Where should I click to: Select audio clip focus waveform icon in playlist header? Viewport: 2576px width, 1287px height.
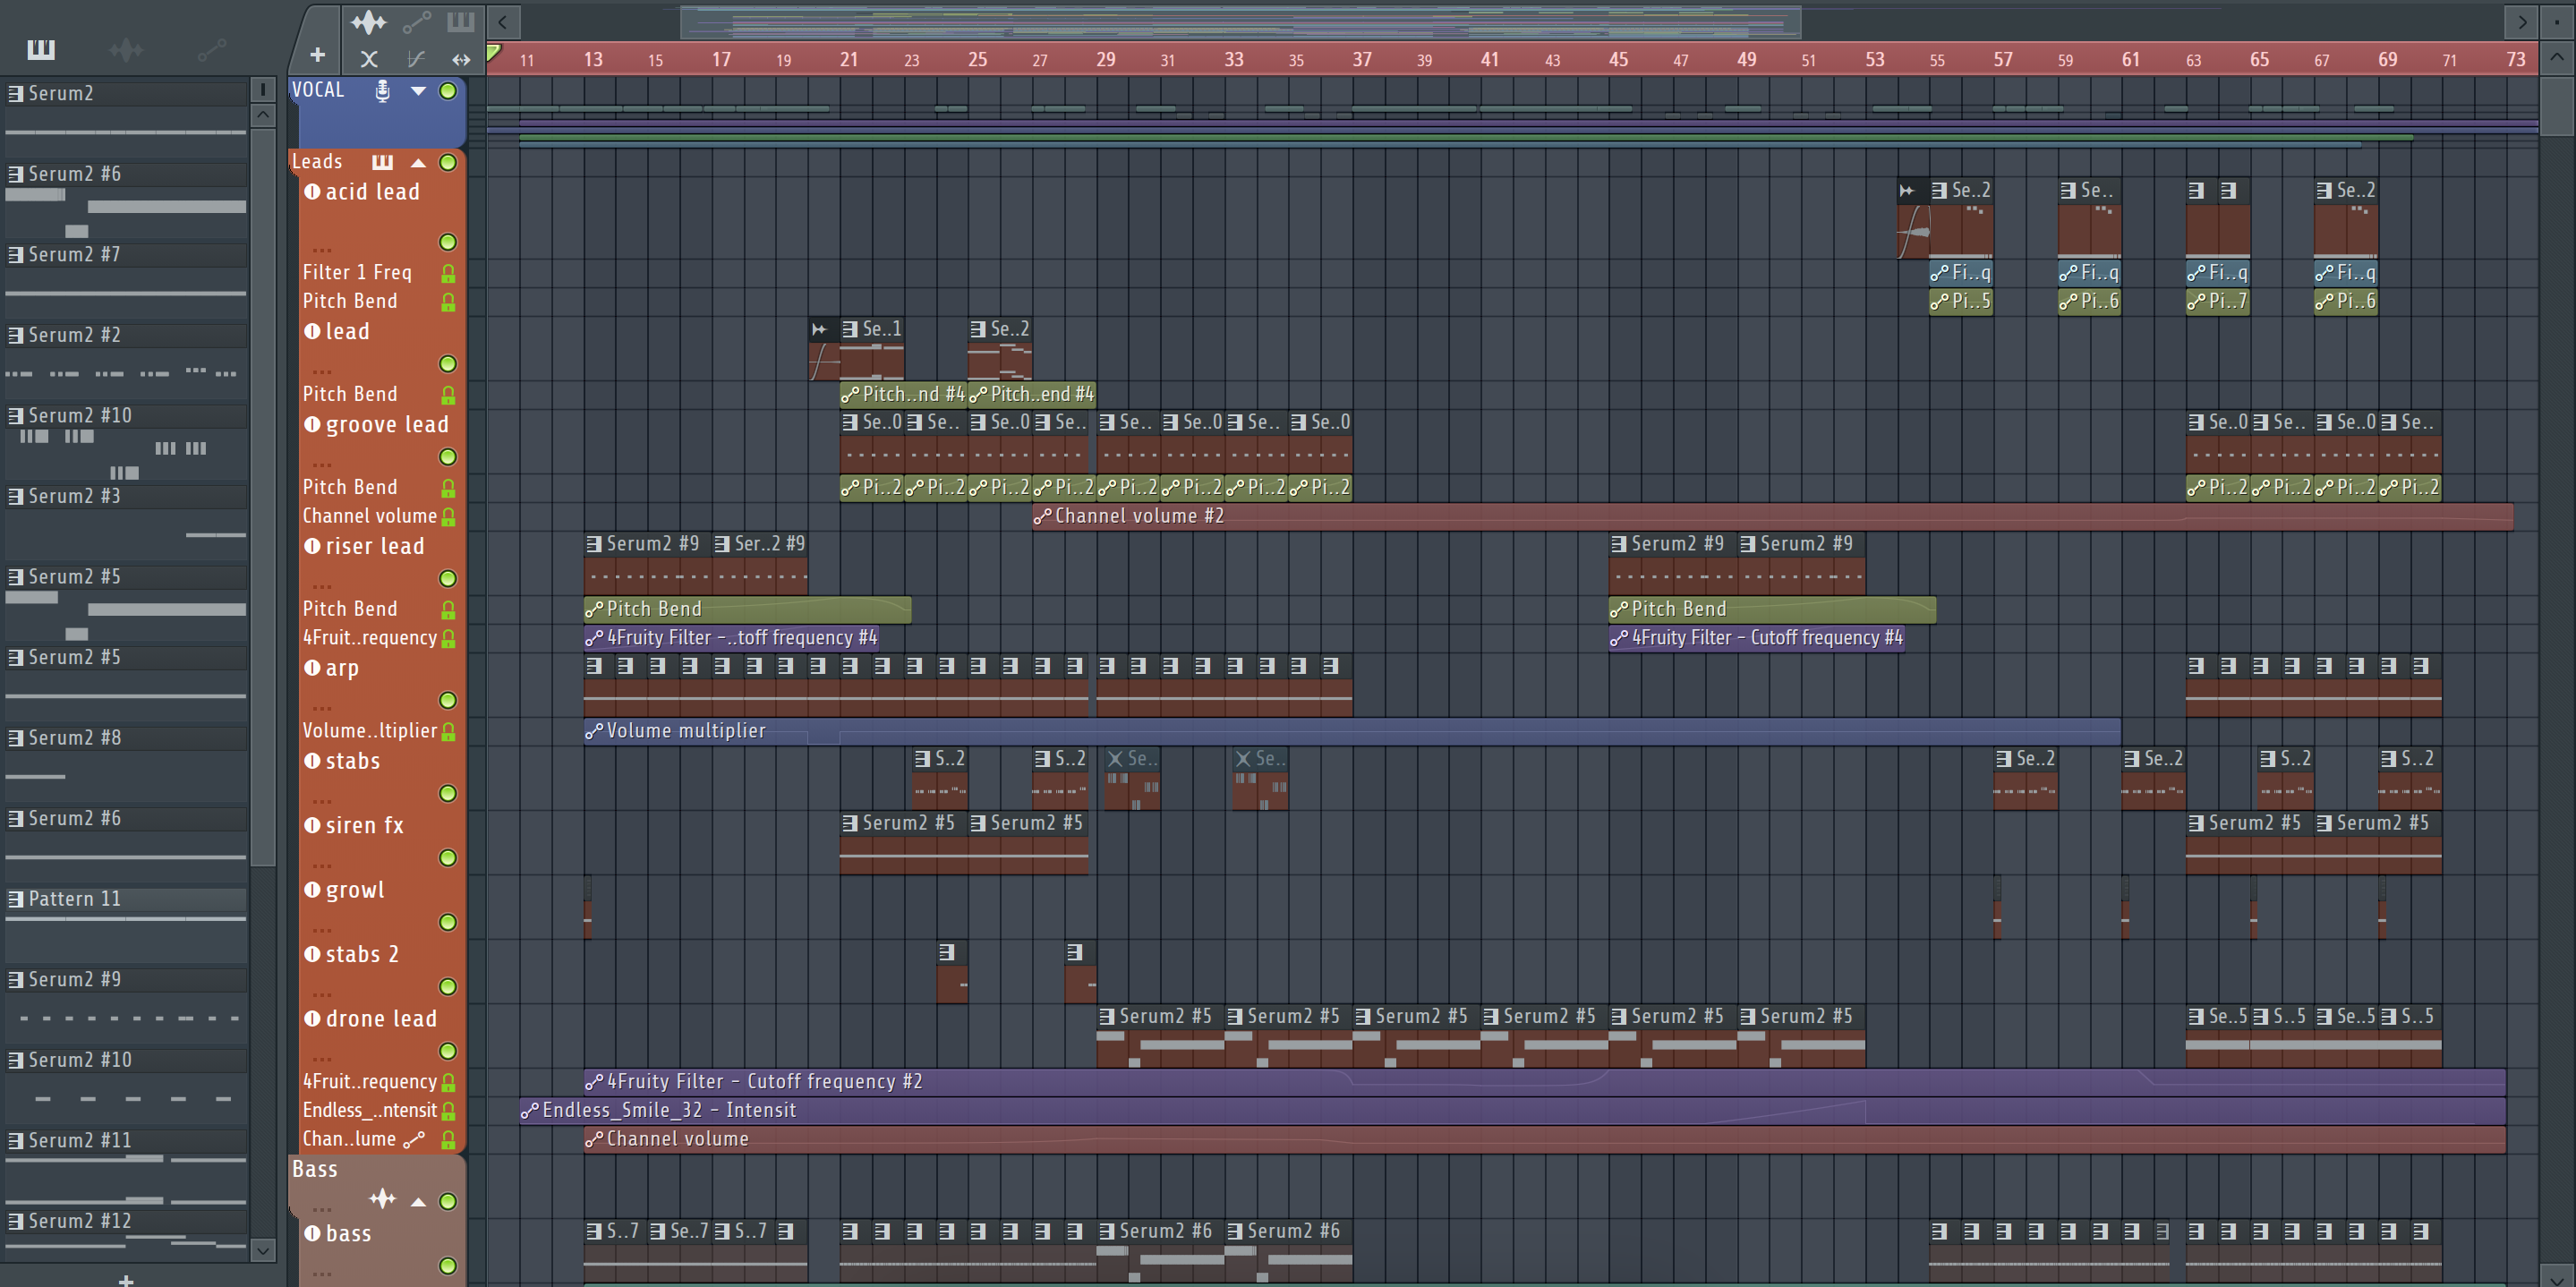[368, 21]
